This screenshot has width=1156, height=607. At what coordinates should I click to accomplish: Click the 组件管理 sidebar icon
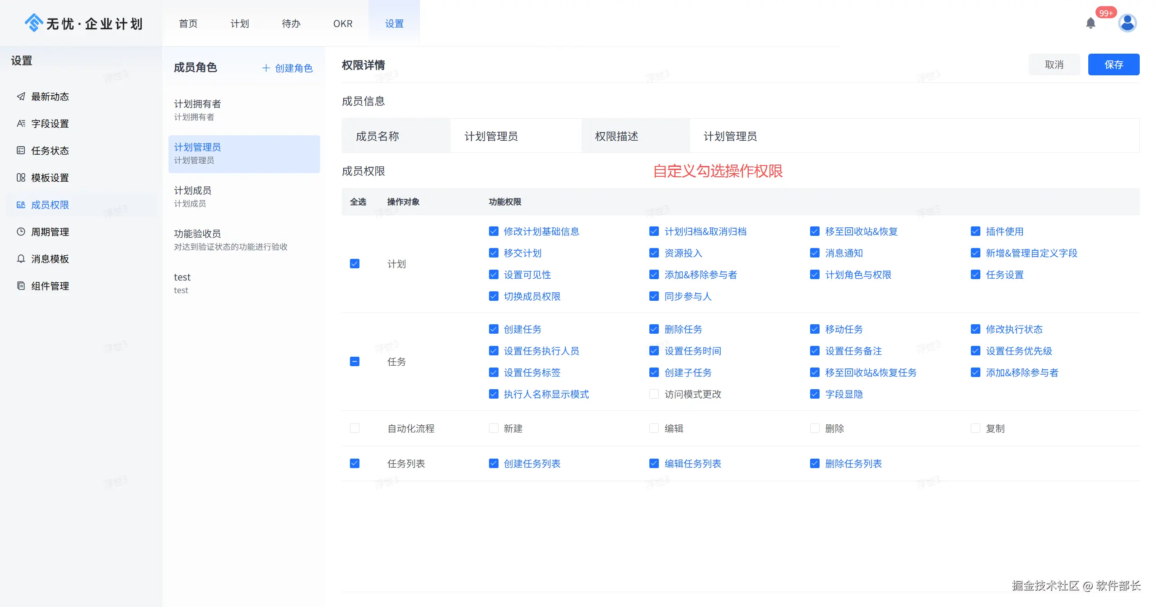click(21, 285)
